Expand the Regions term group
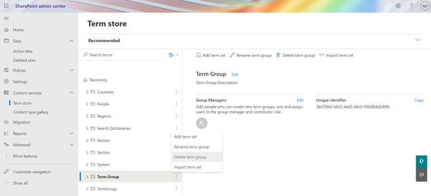Screen dimensions: 431x196 point(87,116)
